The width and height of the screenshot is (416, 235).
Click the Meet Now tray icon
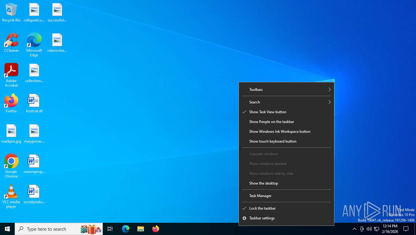[362, 229]
